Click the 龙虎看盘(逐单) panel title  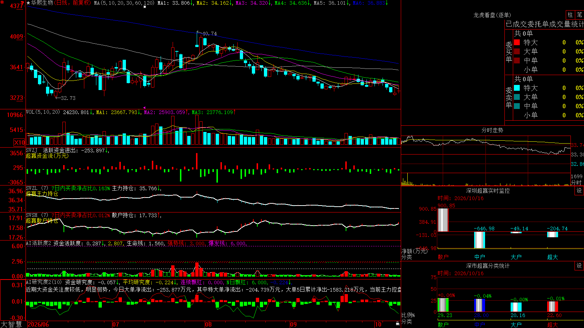pyautogui.click(x=492, y=15)
